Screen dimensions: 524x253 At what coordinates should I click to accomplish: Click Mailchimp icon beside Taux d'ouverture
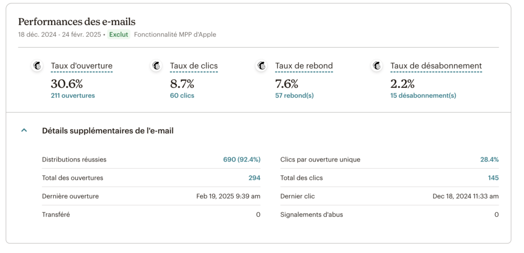37,66
